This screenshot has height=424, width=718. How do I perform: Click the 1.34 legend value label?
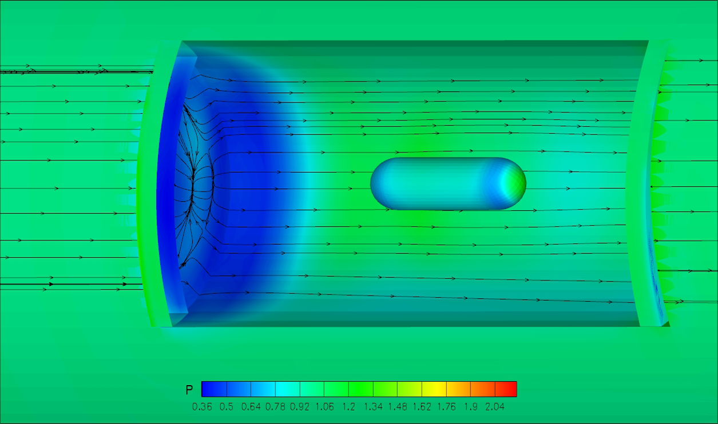373,407
